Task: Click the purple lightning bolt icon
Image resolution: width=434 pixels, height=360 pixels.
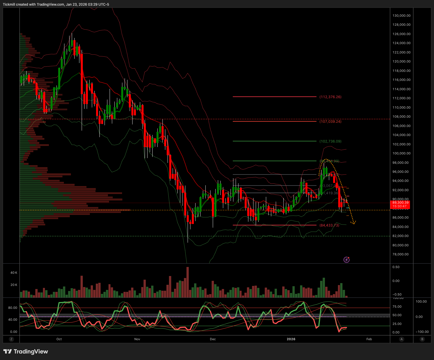Action: (346, 260)
